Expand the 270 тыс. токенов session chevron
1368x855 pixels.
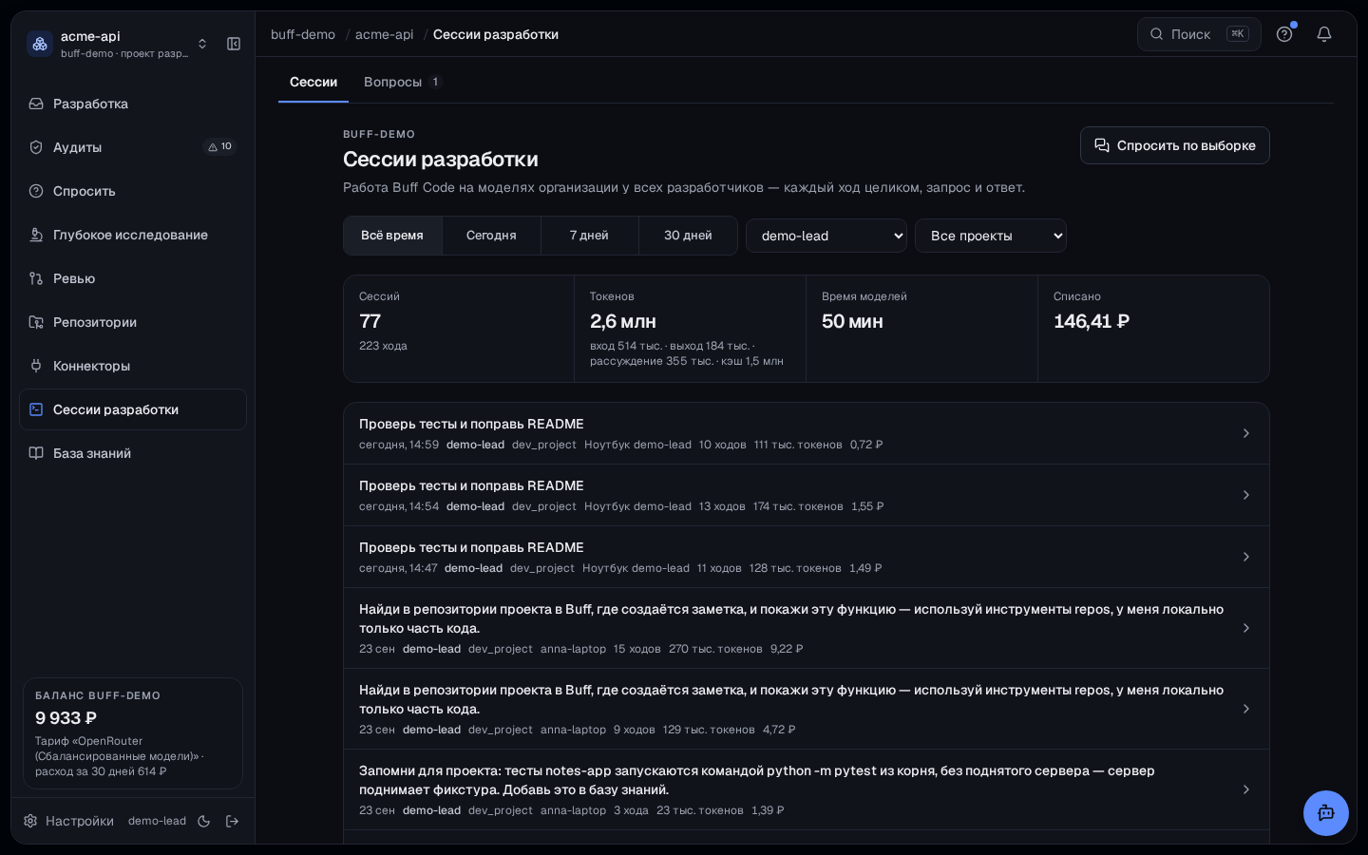[x=1246, y=628]
